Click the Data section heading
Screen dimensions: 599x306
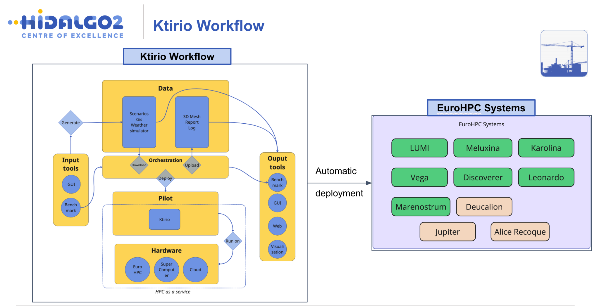click(x=166, y=89)
